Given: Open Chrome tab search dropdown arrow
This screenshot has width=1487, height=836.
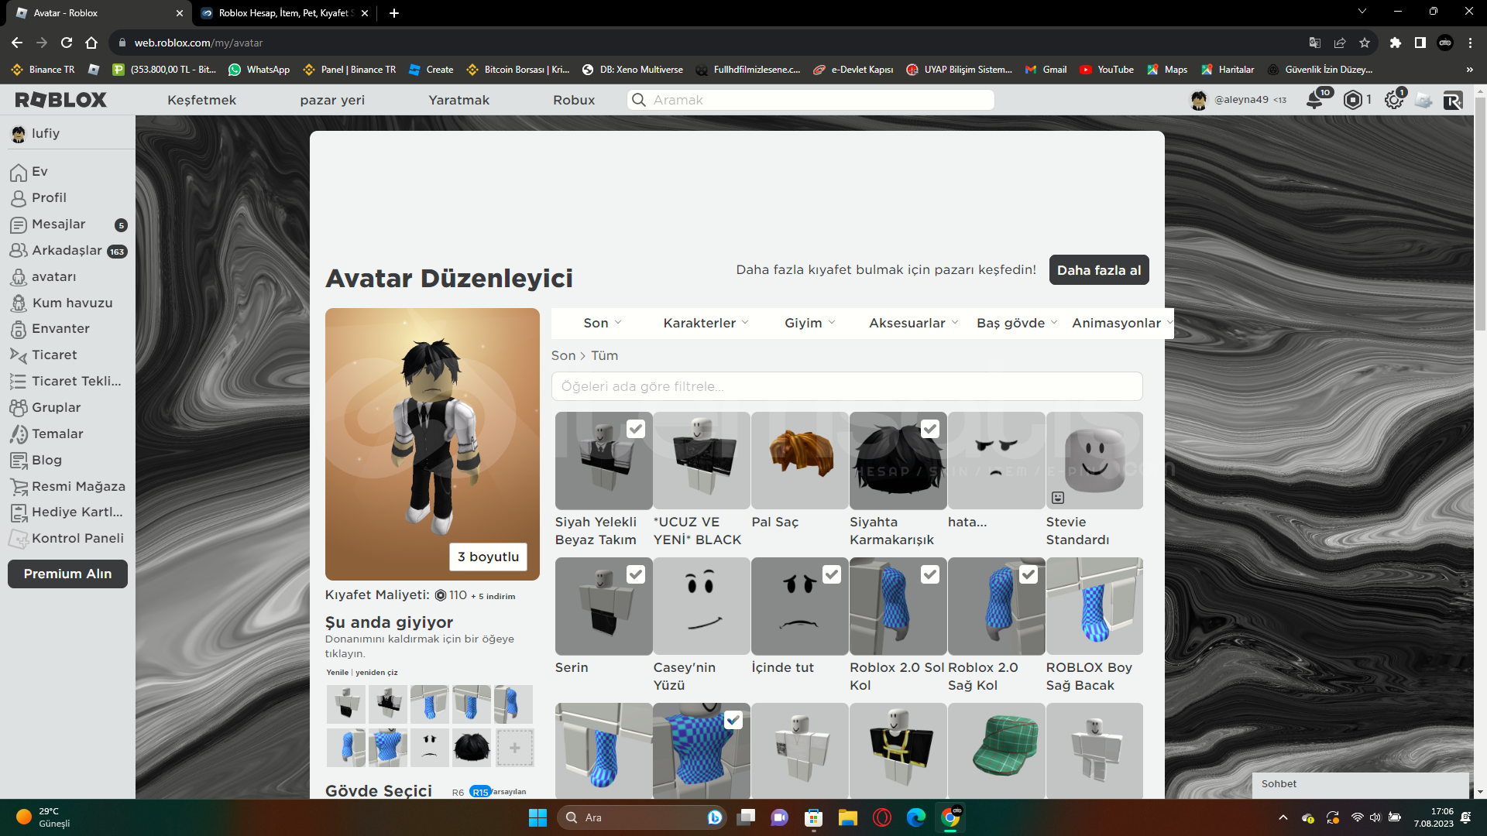Looking at the screenshot, I should [x=1362, y=12].
